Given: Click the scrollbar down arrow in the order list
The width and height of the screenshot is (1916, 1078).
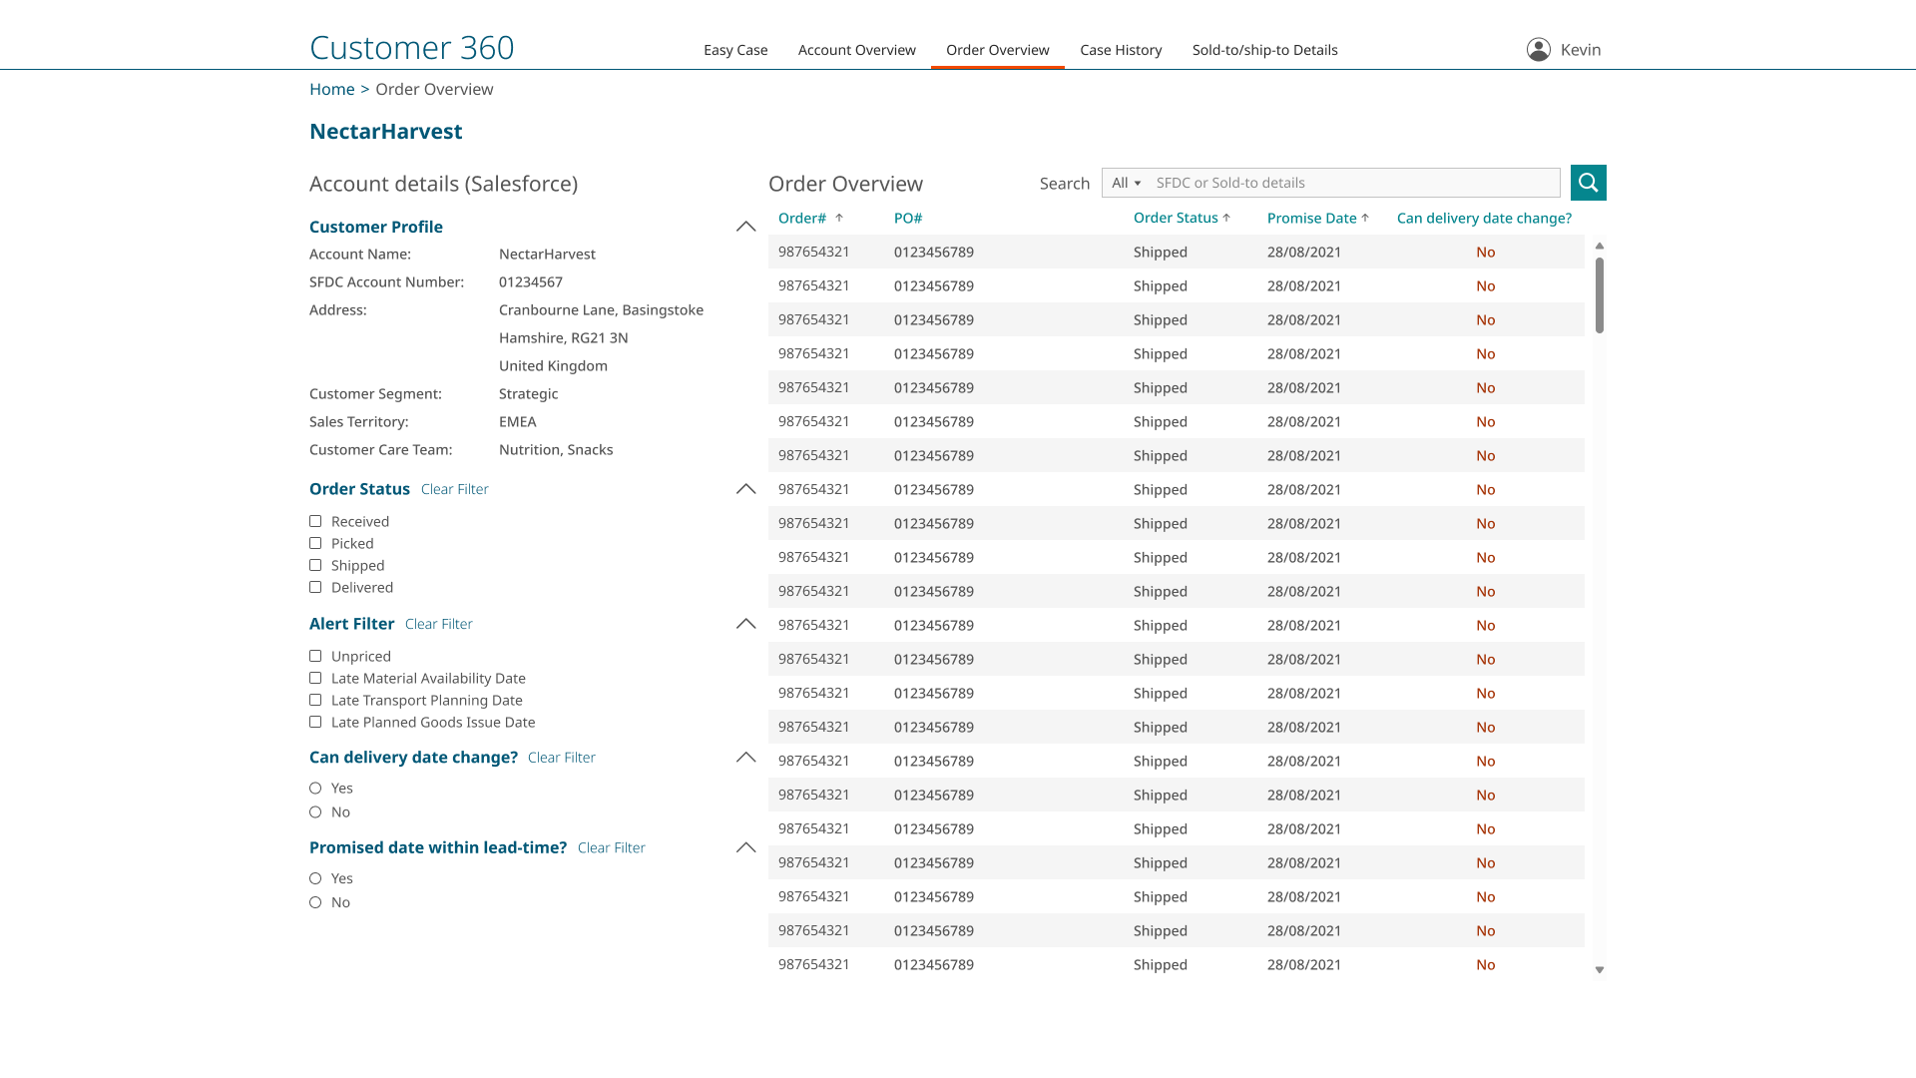Looking at the screenshot, I should pyautogui.click(x=1600, y=969).
